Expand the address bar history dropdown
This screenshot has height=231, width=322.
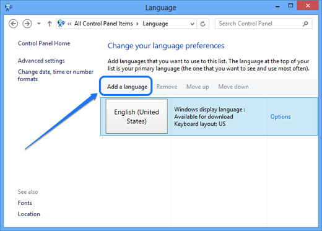pos(192,24)
